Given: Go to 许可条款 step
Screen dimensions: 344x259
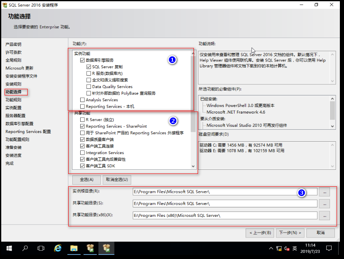Looking at the screenshot, I should (x=13, y=52).
